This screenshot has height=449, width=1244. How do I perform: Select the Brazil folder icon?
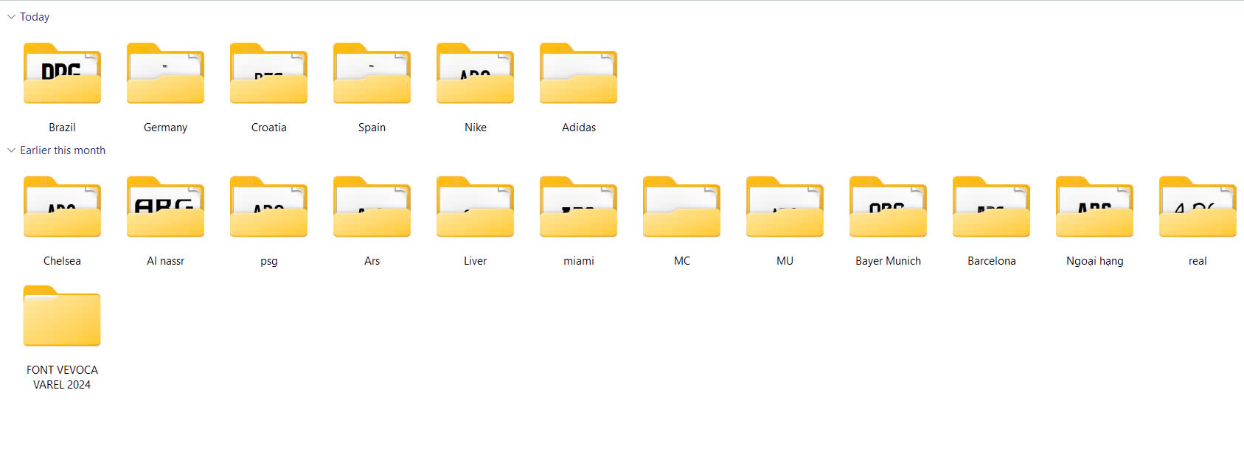[62, 73]
